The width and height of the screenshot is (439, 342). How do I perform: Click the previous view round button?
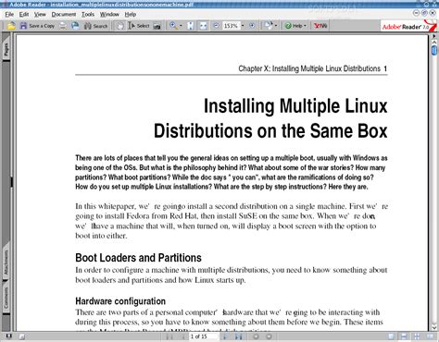tap(256, 336)
